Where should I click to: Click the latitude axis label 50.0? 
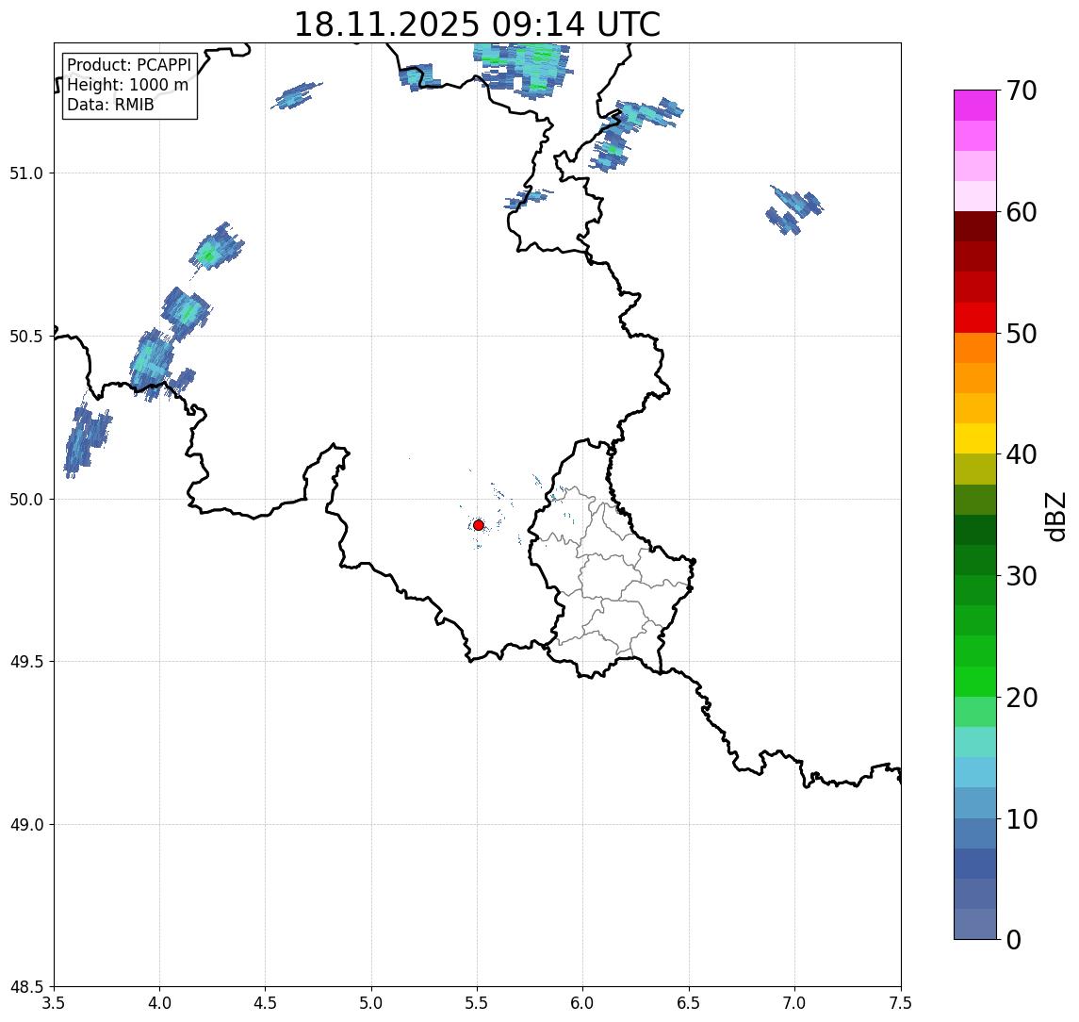[26, 500]
